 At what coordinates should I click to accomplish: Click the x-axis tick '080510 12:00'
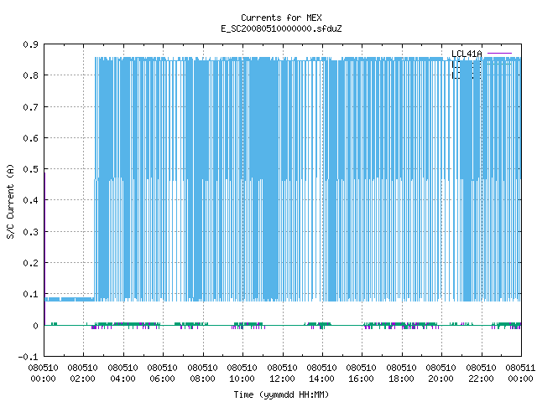(283, 374)
